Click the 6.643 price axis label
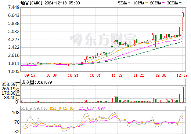Viewport: 191px width, 134px height. tap(14, 15)
